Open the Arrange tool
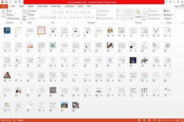This screenshot has width=184, height=122. tap(138, 15)
